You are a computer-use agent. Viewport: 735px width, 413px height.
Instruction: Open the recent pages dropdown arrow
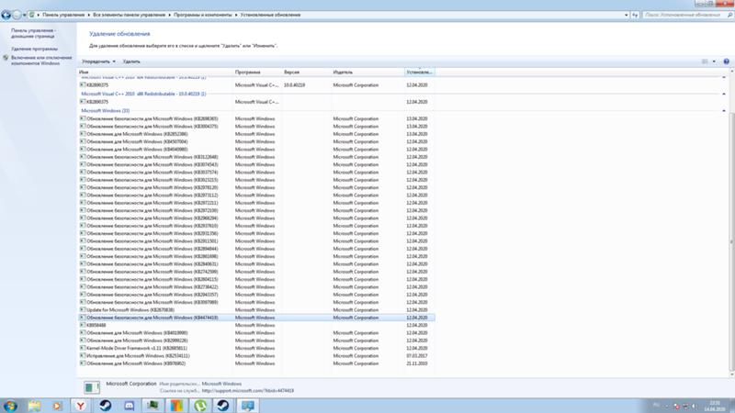point(25,15)
